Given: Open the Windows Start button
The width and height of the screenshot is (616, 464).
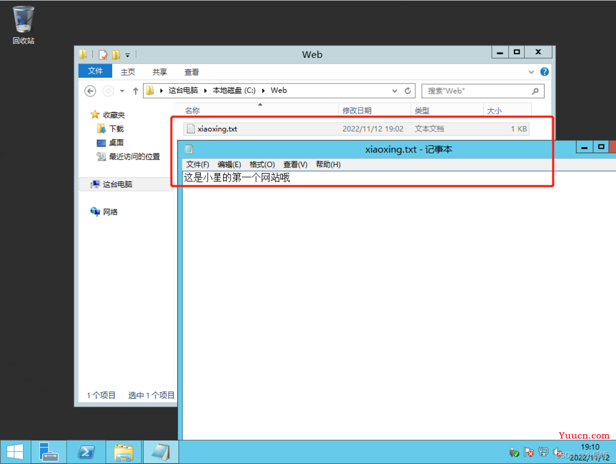Looking at the screenshot, I should coord(15,452).
